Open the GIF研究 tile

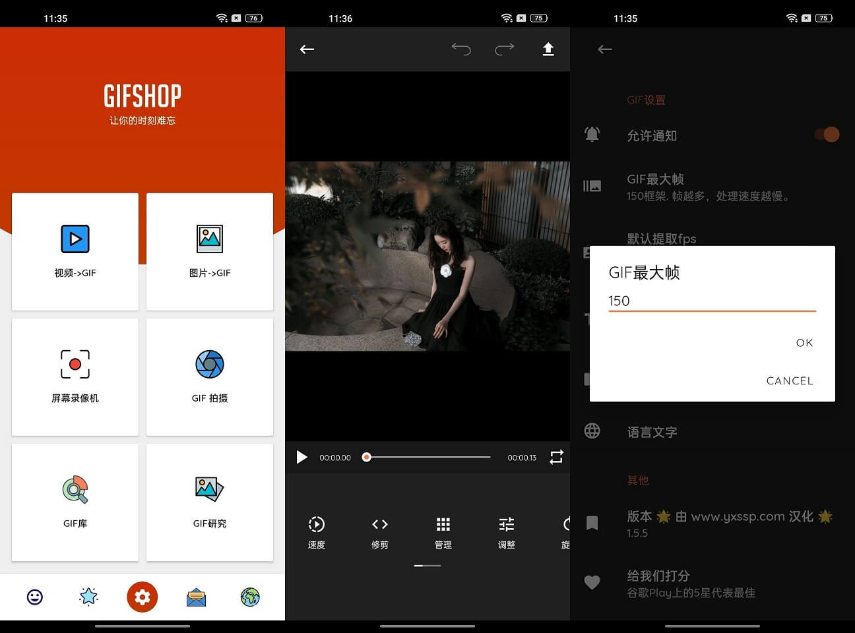click(x=210, y=502)
